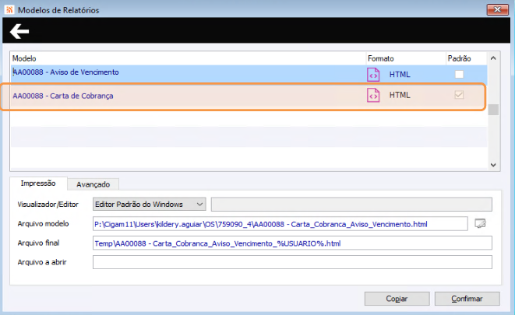This screenshot has width=515, height=315.
Task: Switch to the Impressão tab
Action: [38, 184]
